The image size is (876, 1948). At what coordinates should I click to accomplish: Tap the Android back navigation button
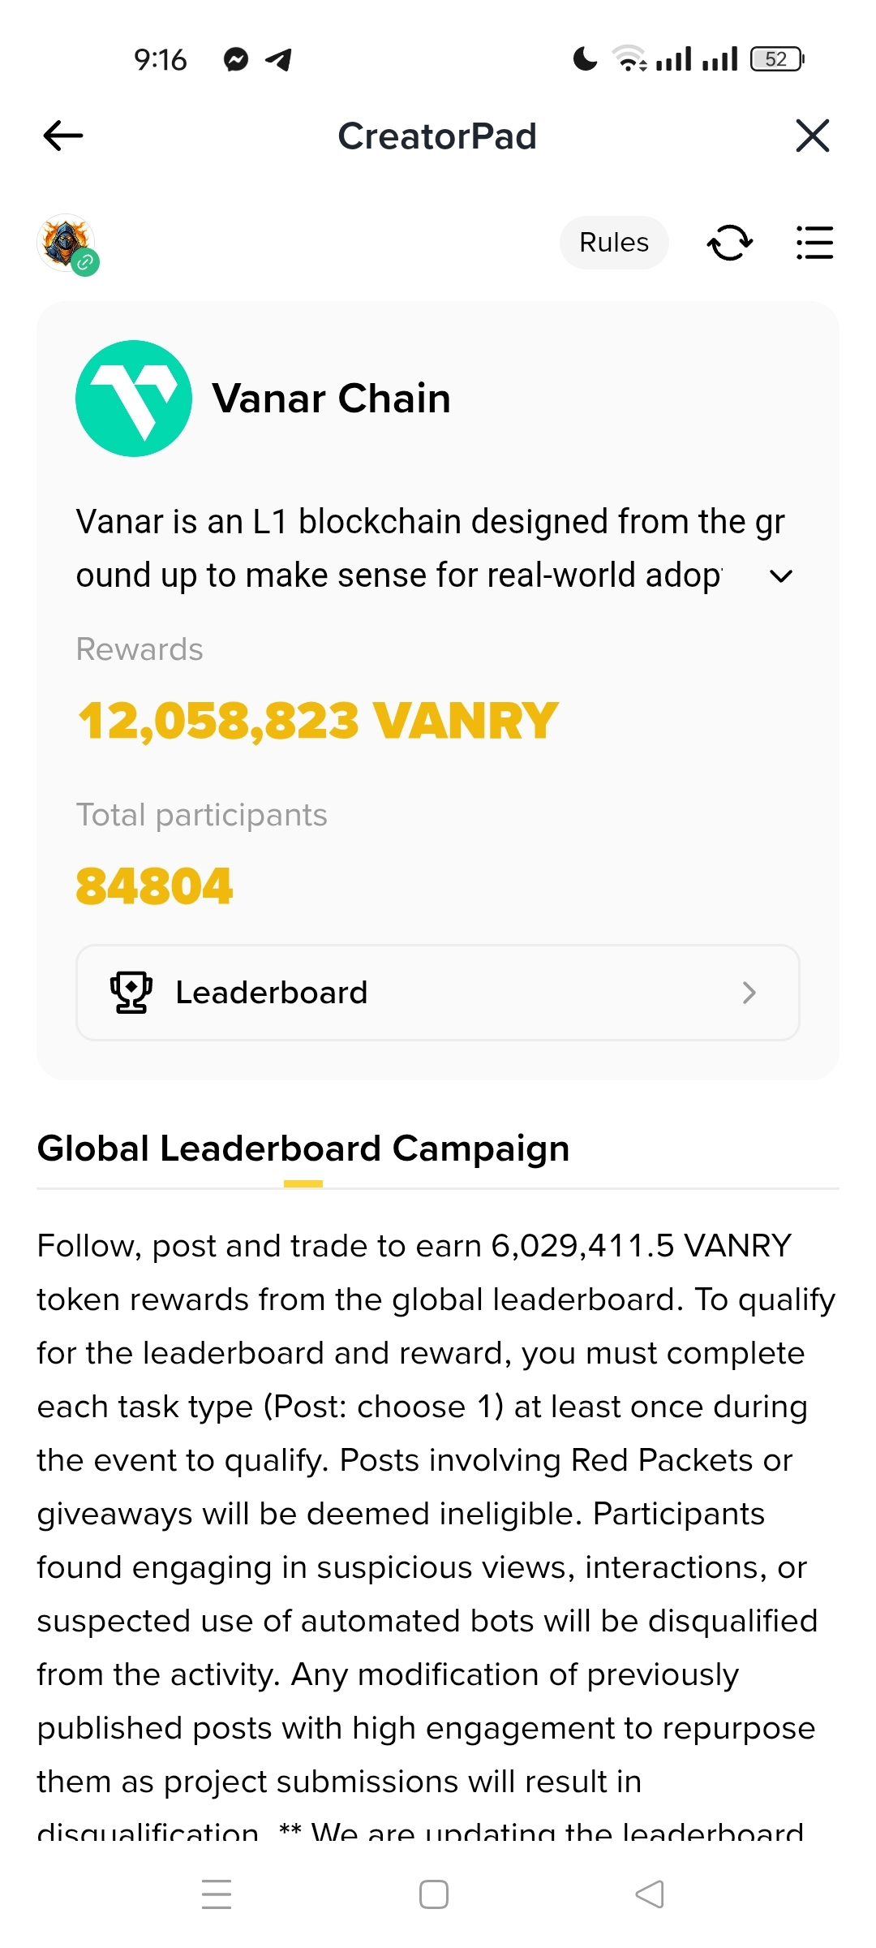[650, 1894]
